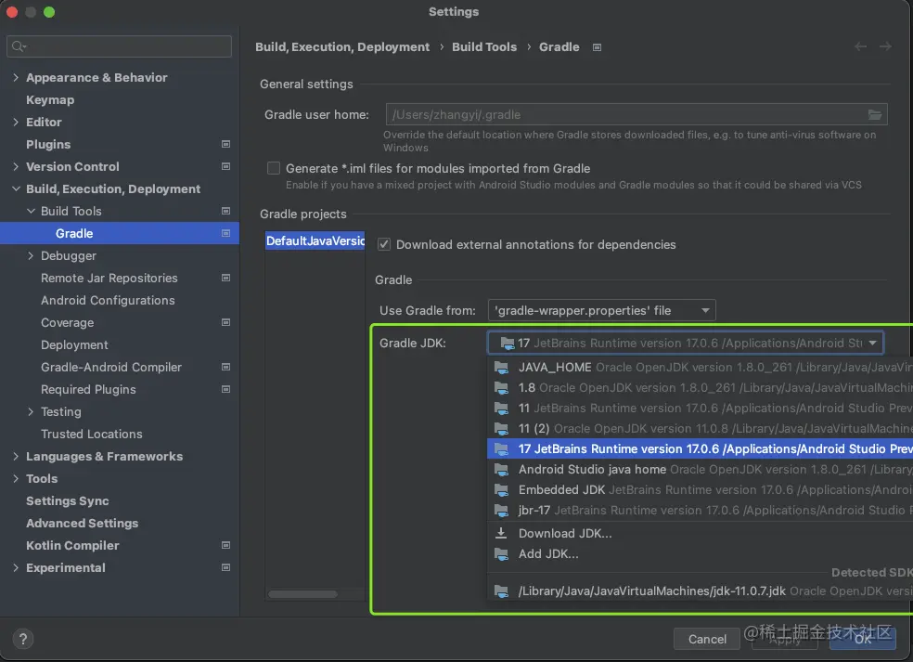Click the project-settings icon beside Kotlin Compiler
This screenshot has height=662, width=913.
[225, 545]
